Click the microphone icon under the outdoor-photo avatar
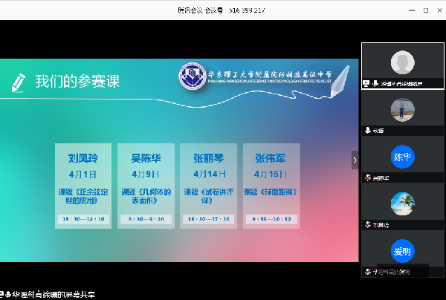 368,131
